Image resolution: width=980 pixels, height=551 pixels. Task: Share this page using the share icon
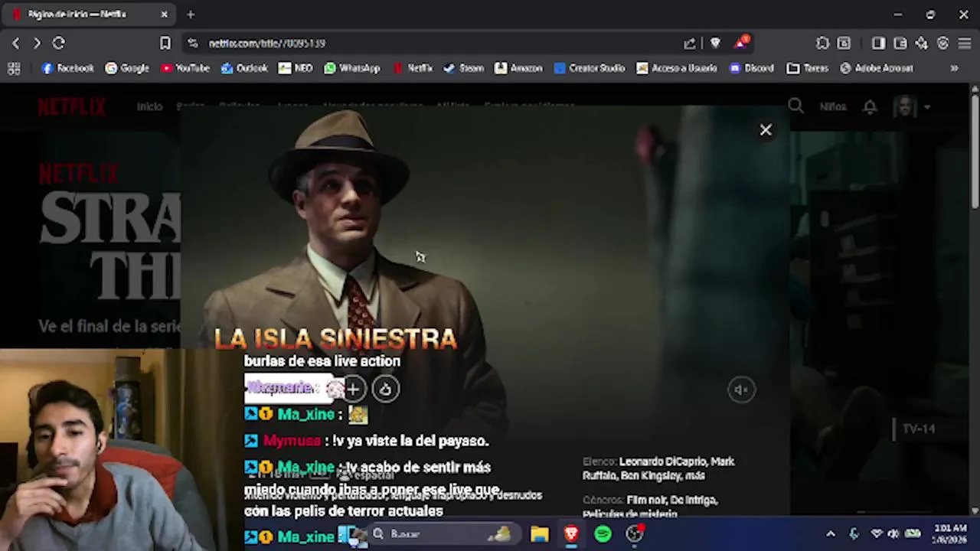point(690,44)
